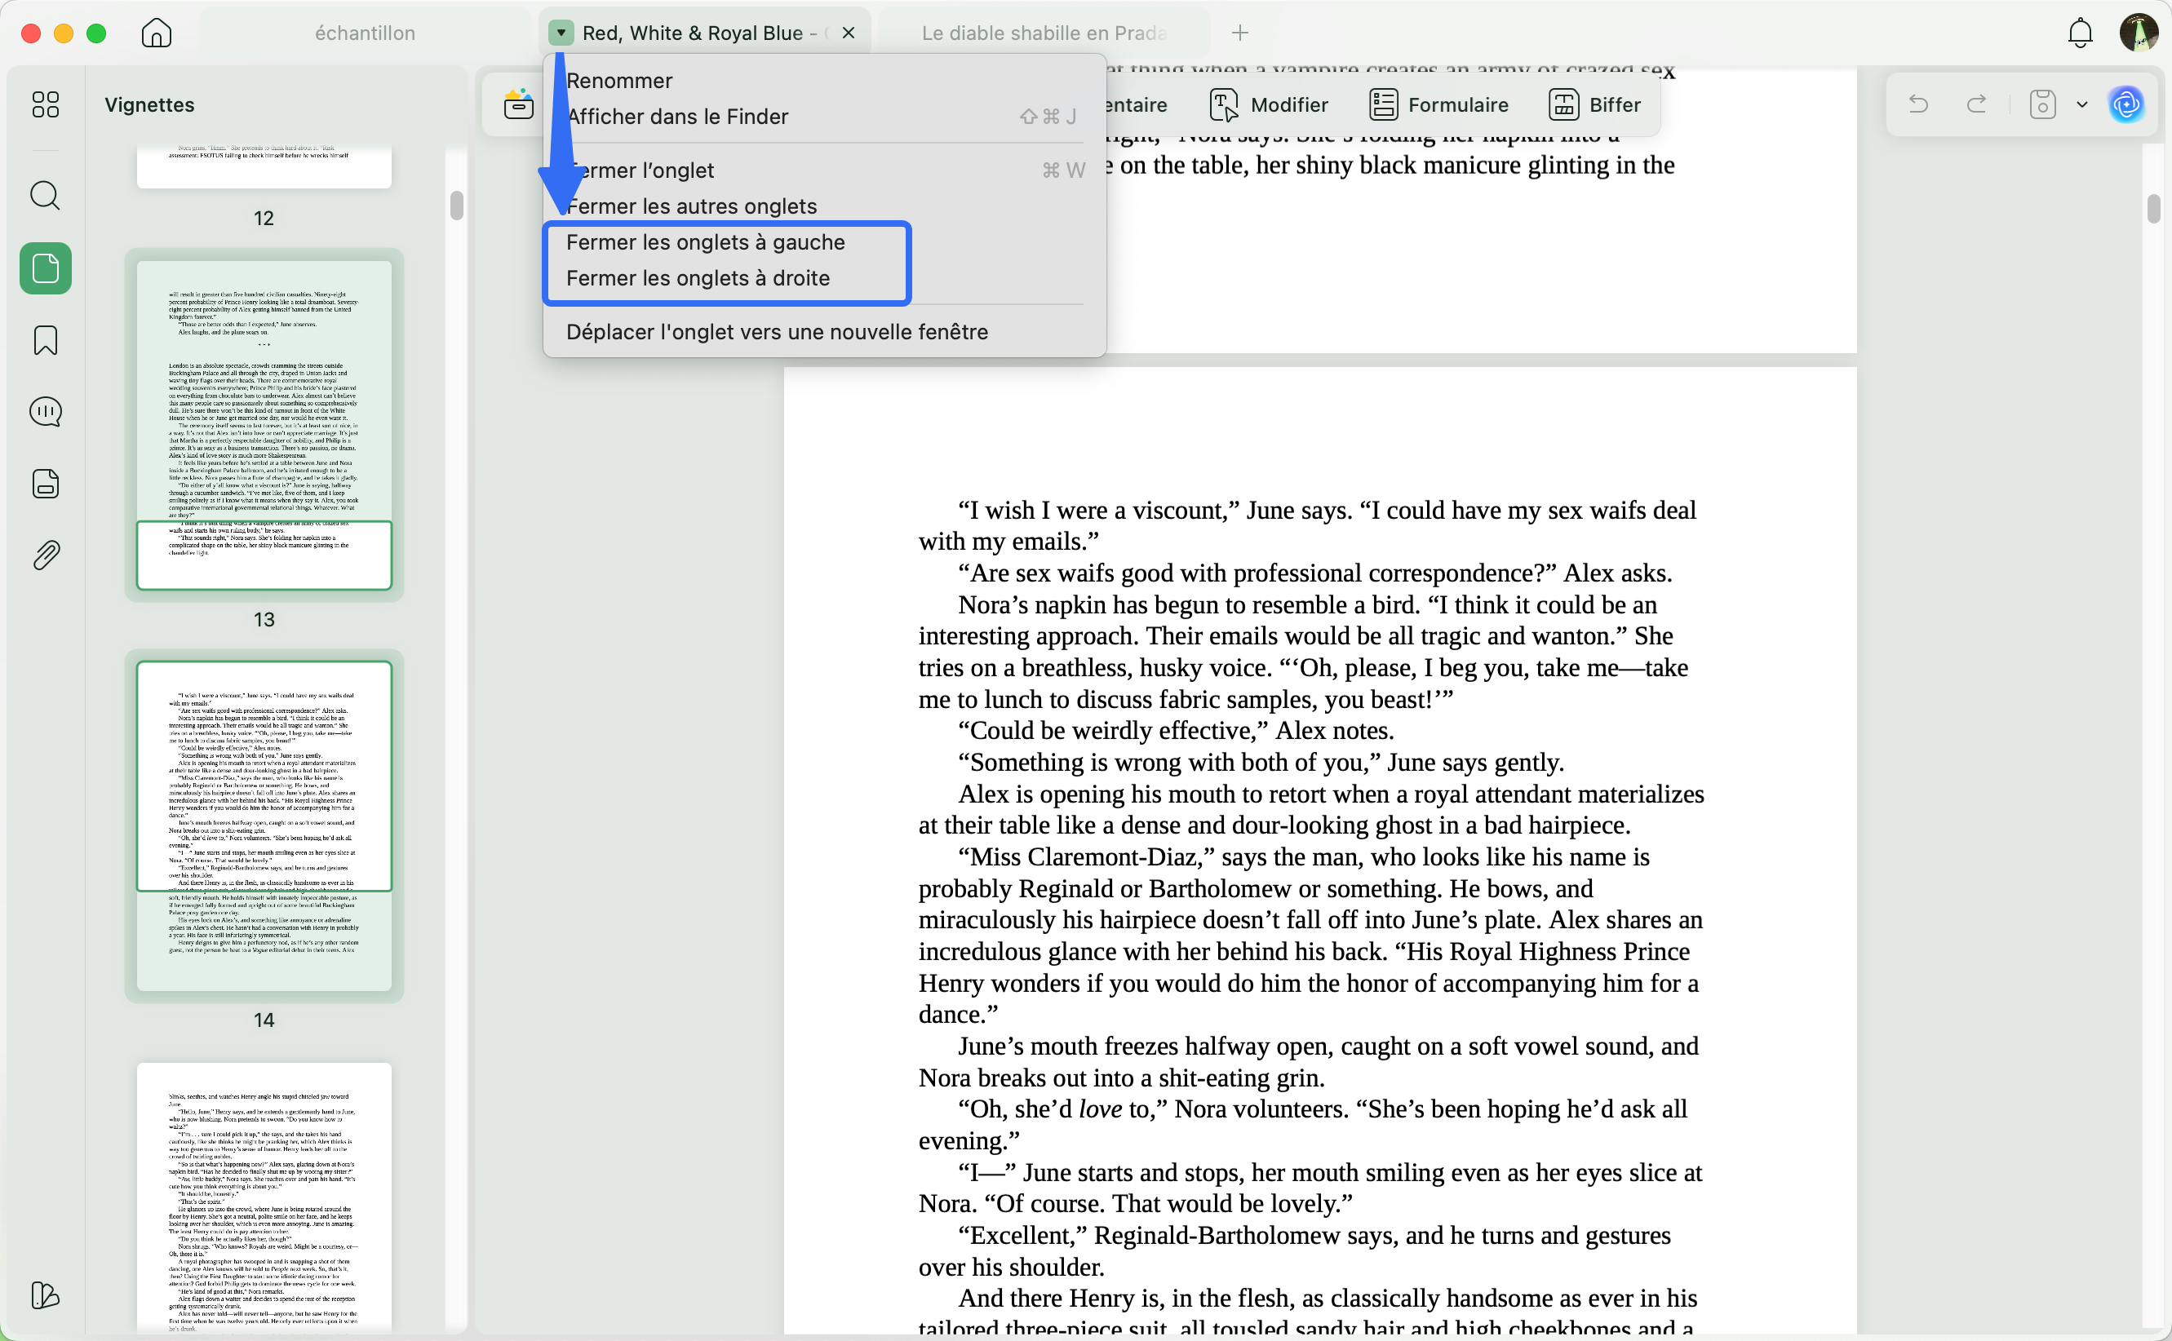Choose Déplacer l'onglet vers une nouvelle fenêtre
The height and width of the screenshot is (1341, 2172).
click(825, 332)
